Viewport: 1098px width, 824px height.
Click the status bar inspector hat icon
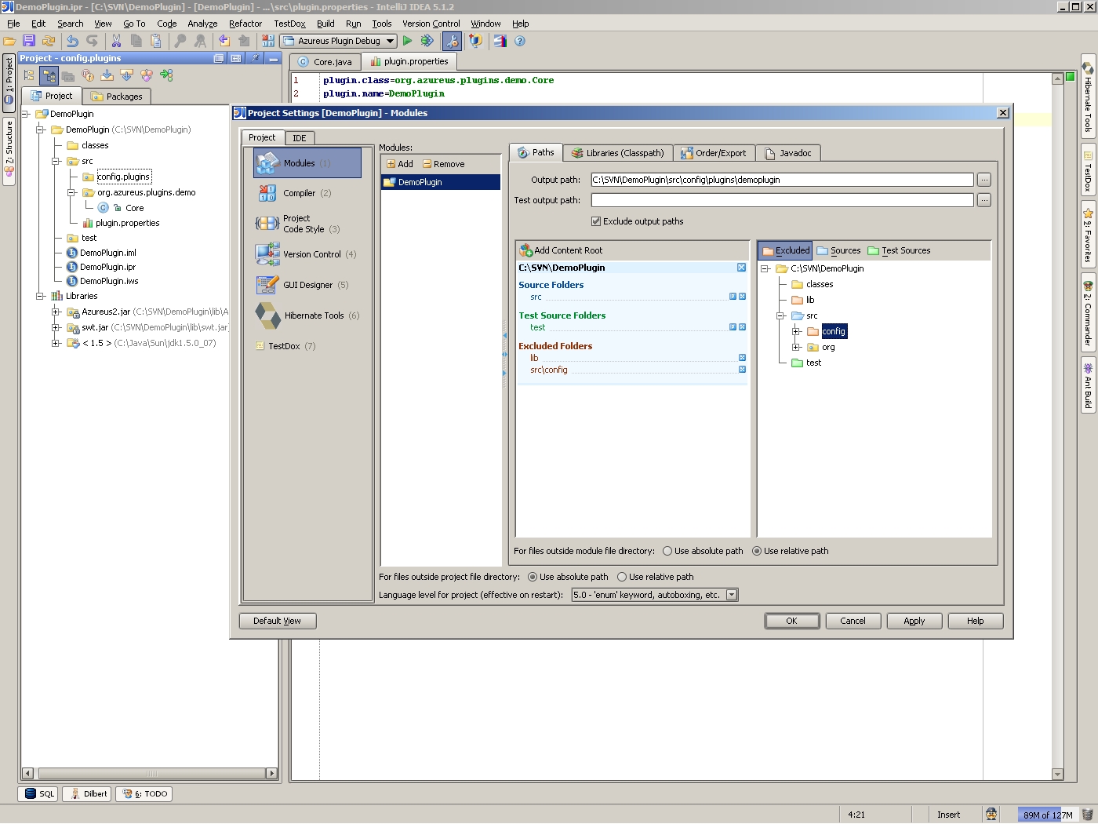point(991,815)
